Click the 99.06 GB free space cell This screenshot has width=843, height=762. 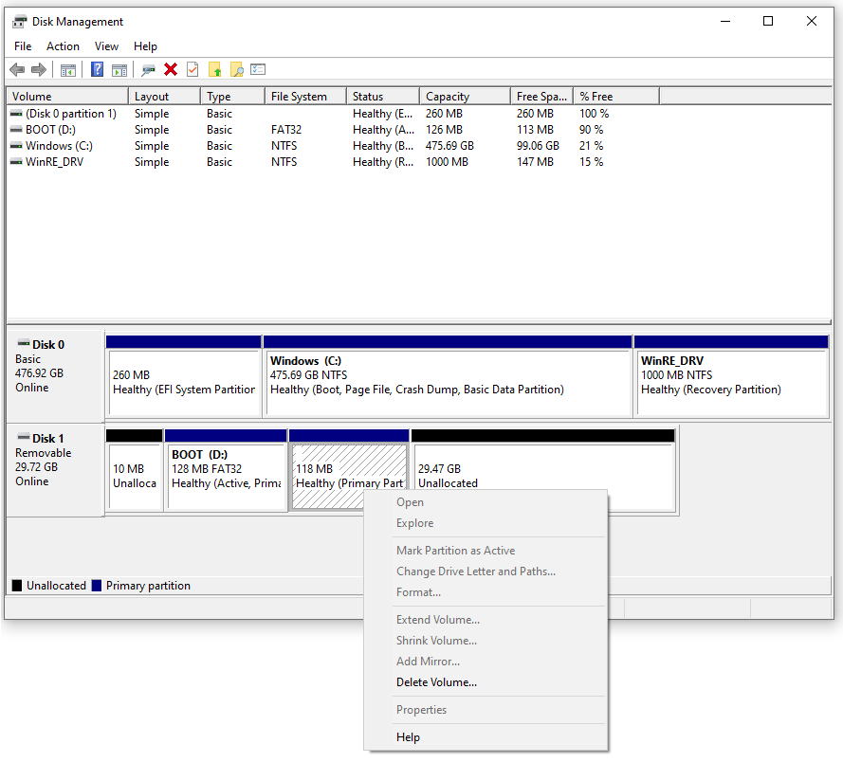(539, 146)
